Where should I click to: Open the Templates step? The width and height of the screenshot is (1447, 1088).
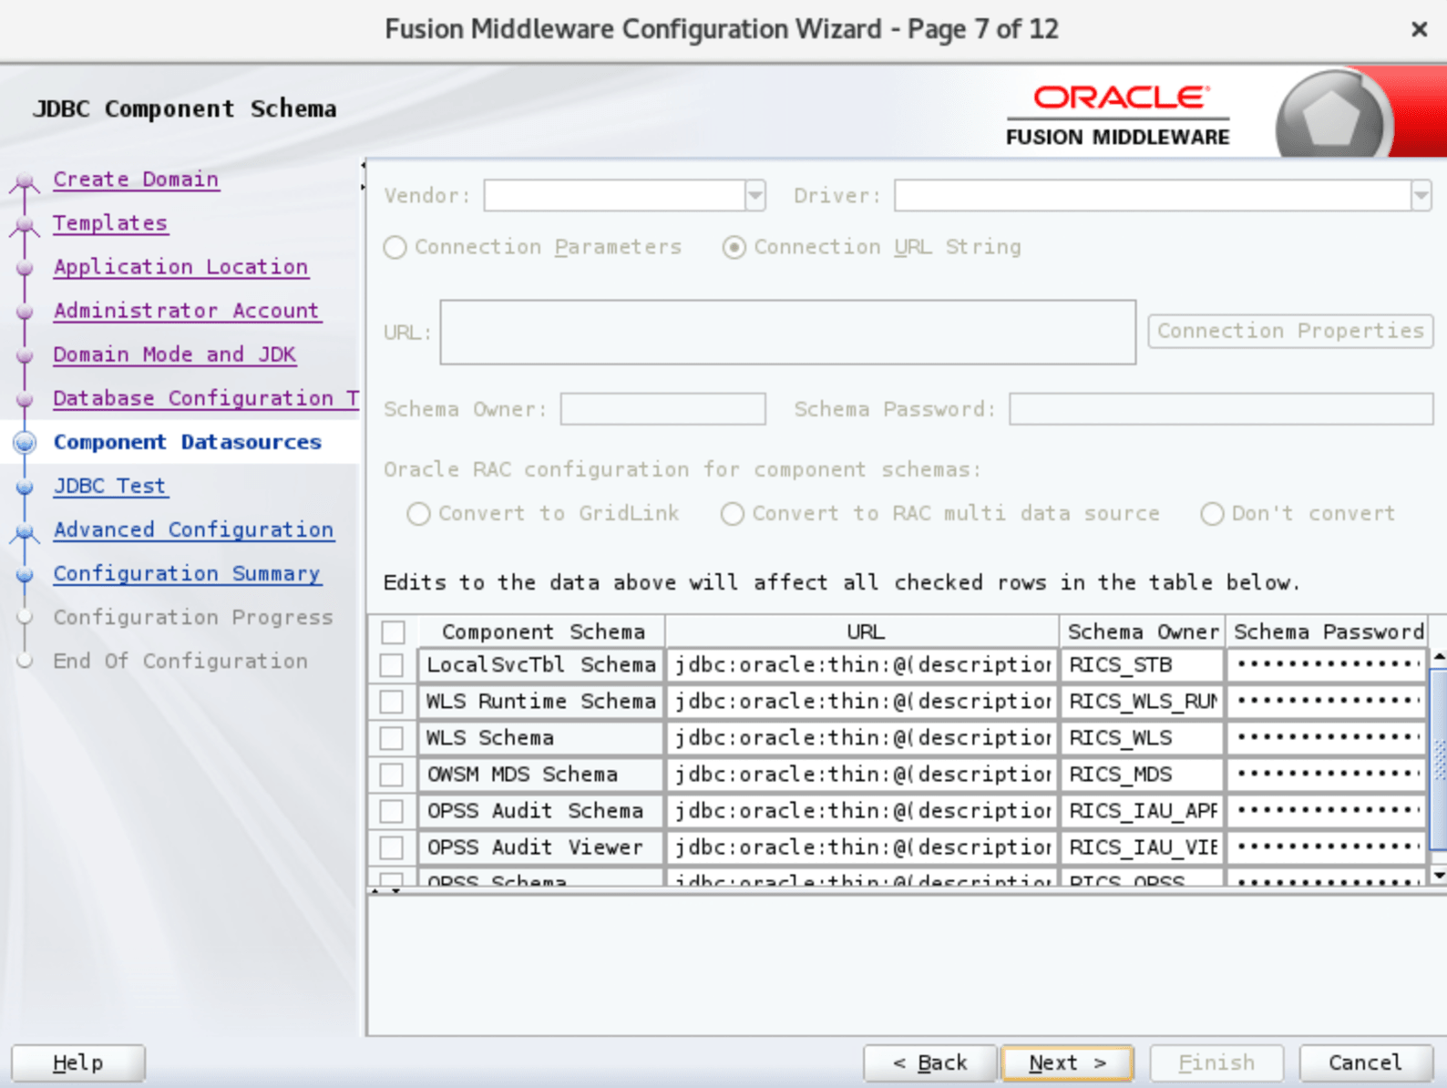click(110, 223)
